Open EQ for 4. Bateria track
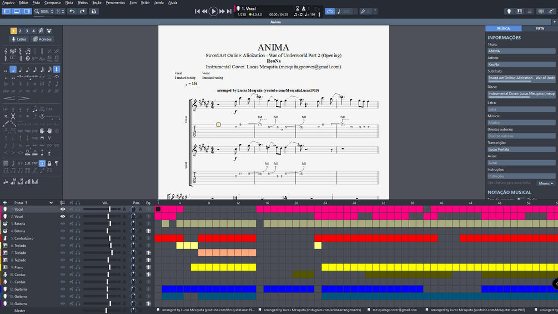Screen dimensions: 558x314 click(x=148, y=231)
